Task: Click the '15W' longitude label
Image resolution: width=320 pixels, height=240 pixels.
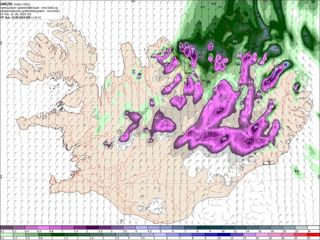Action: point(265,1)
